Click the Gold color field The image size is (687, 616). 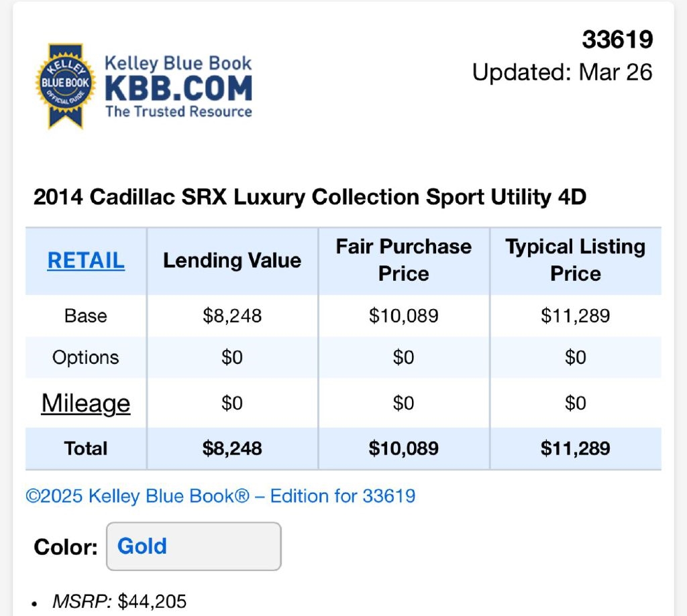tap(193, 546)
